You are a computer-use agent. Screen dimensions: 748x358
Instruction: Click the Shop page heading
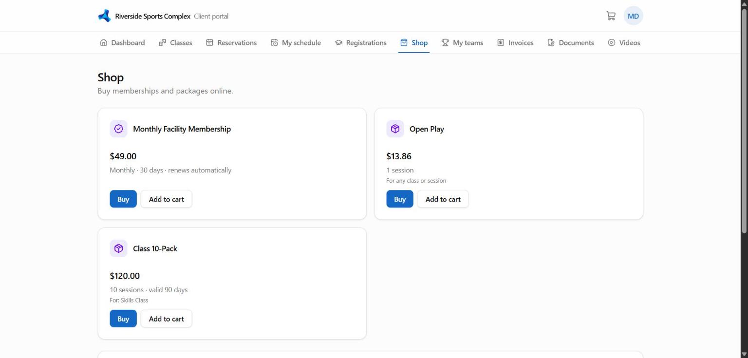111,77
